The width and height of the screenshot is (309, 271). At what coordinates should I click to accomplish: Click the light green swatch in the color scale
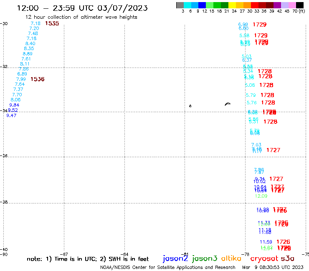click(x=210, y=5)
